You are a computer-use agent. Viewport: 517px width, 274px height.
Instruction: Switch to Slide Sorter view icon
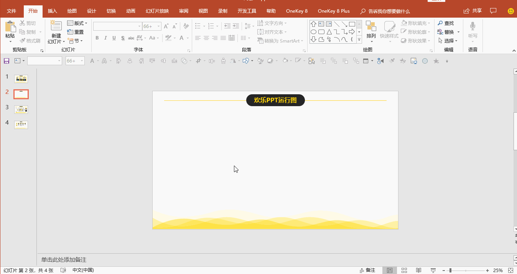[x=404, y=270]
